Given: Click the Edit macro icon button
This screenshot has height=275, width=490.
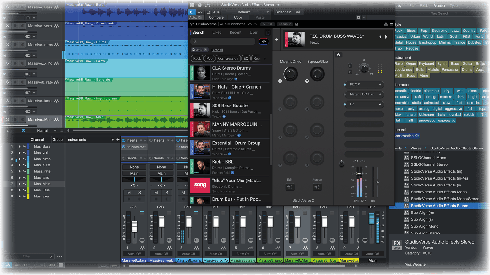Looking at the screenshot, I should click(x=290, y=187).
